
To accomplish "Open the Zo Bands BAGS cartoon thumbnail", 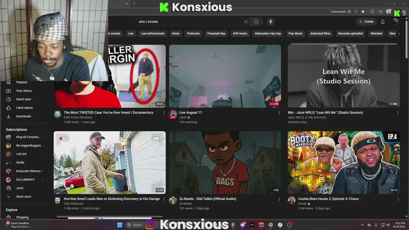I will (x=225, y=163).
